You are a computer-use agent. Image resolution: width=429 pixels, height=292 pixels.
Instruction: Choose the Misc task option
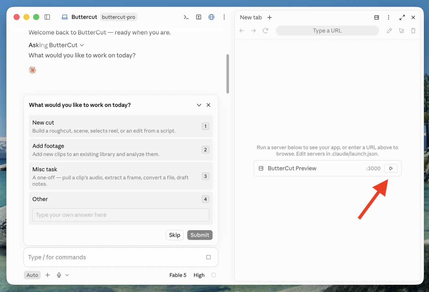pos(121,176)
